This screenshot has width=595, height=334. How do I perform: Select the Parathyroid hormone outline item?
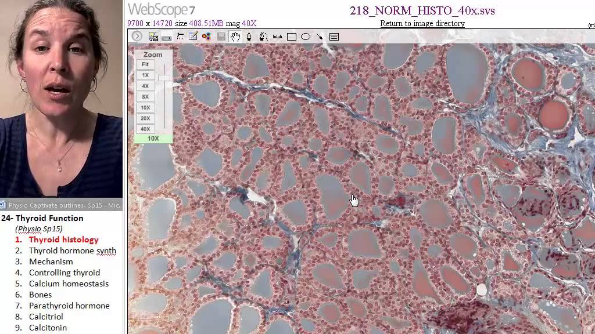tap(69, 306)
